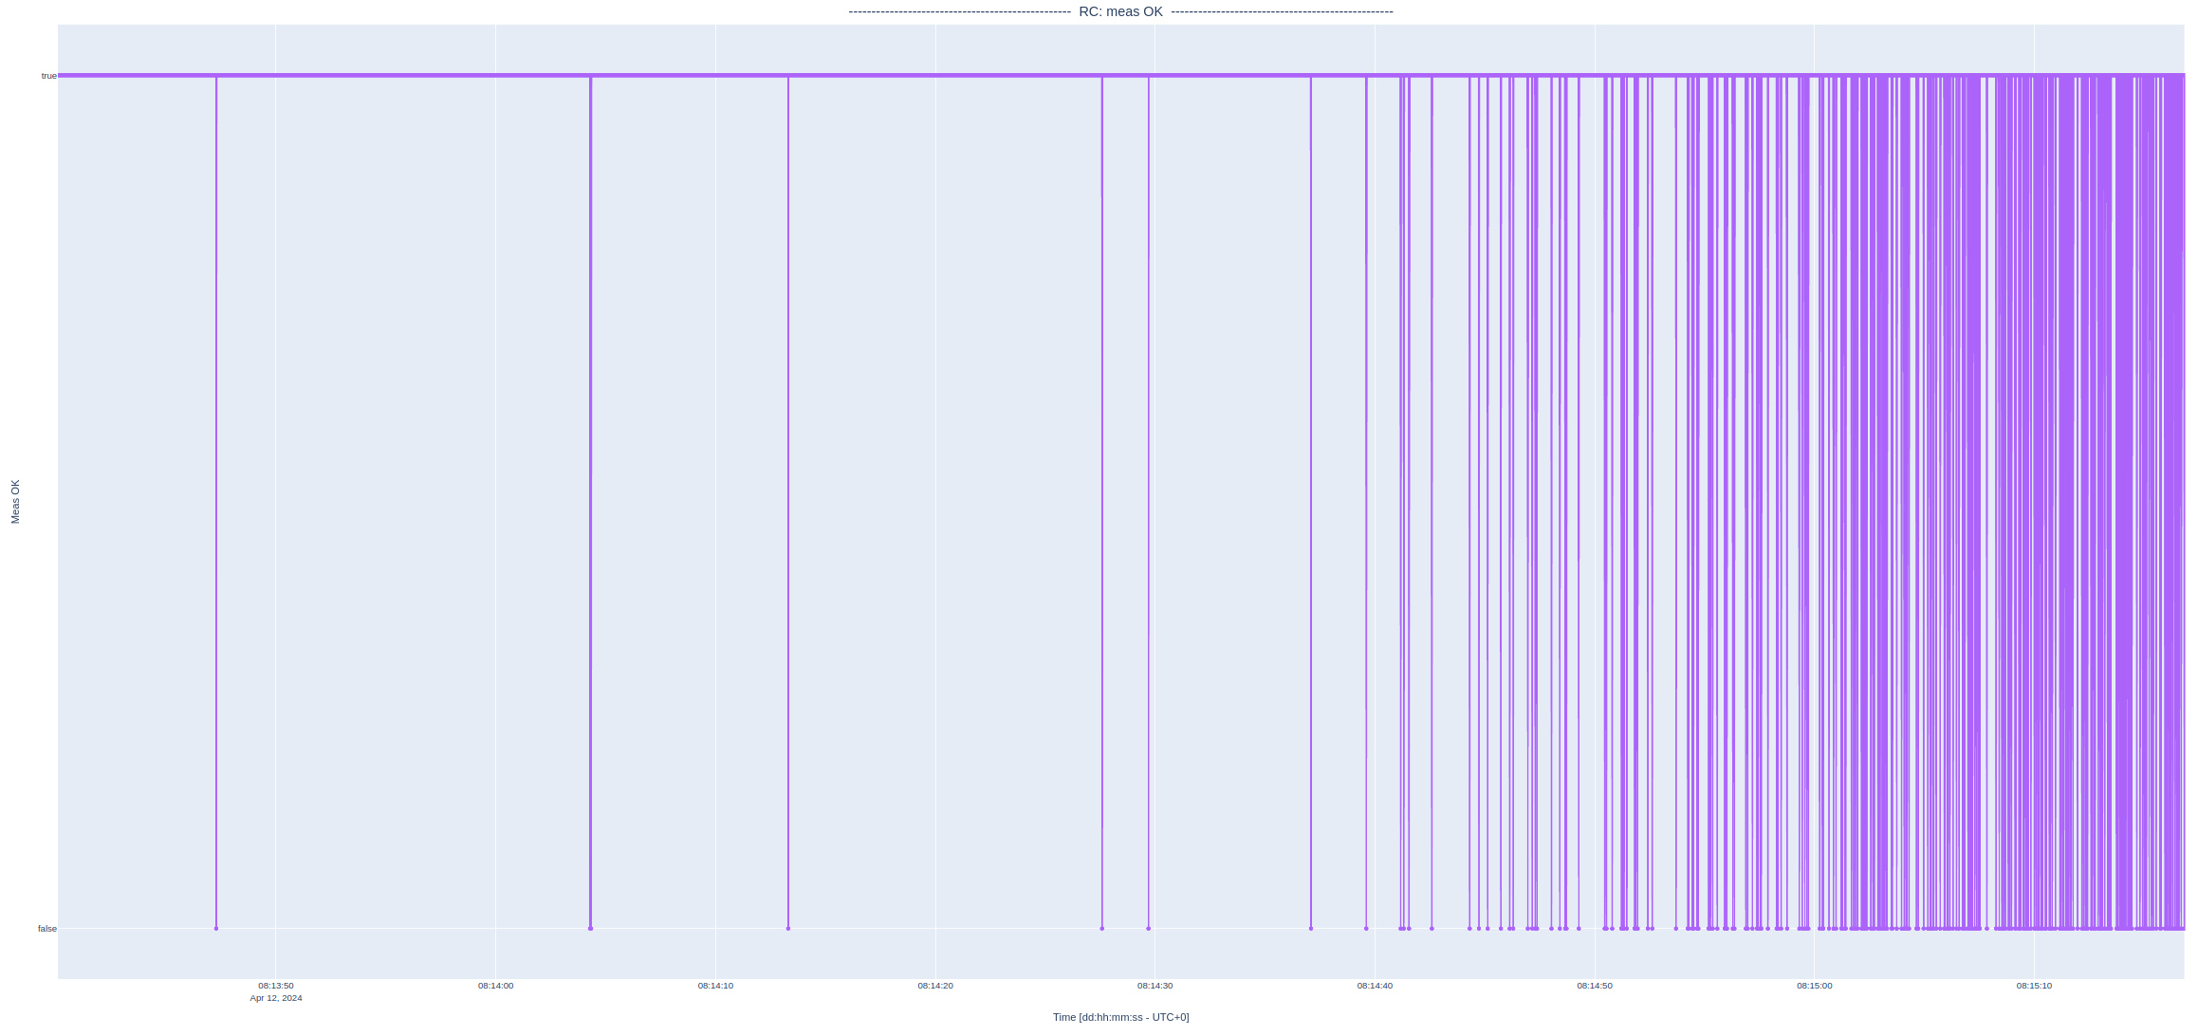
Task: Click the 'false' y-axis tick label
Action: (46, 929)
